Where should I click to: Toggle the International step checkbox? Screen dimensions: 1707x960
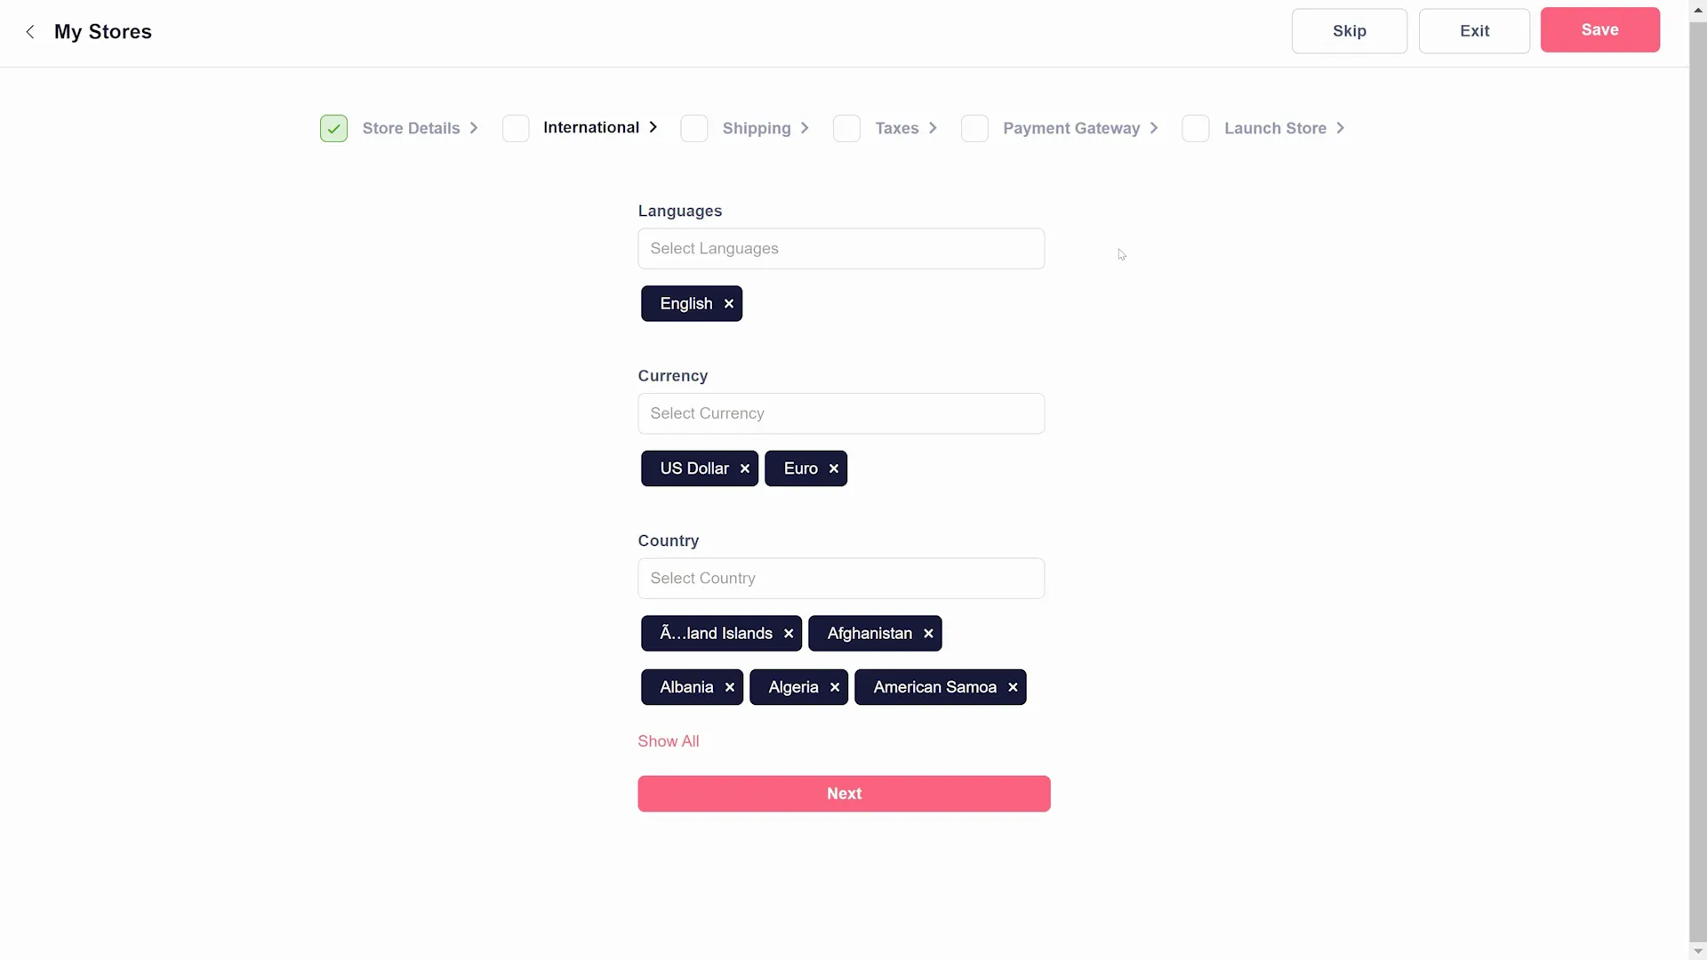click(516, 129)
